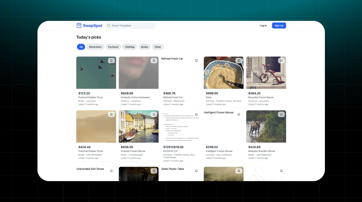The image size is (362, 202).
Task: Click the blue Sign Up button
Action: pyautogui.click(x=279, y=26)
